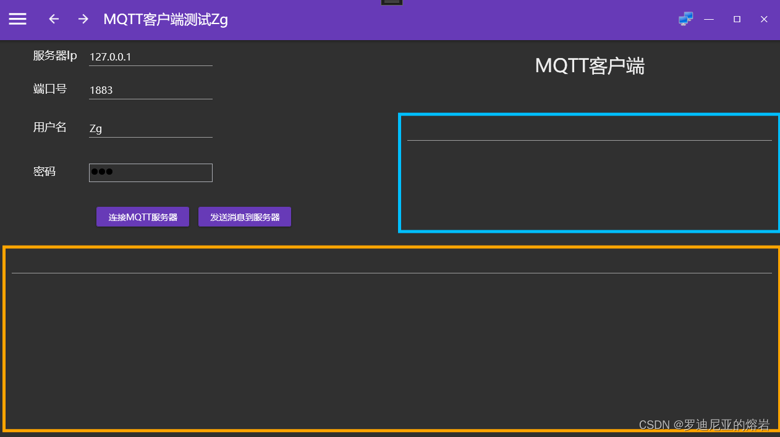Image resolution: width=780 pixels, height=437 pixels.
Task: Click the forward navigation arrow
Action: tap(83, 19)
